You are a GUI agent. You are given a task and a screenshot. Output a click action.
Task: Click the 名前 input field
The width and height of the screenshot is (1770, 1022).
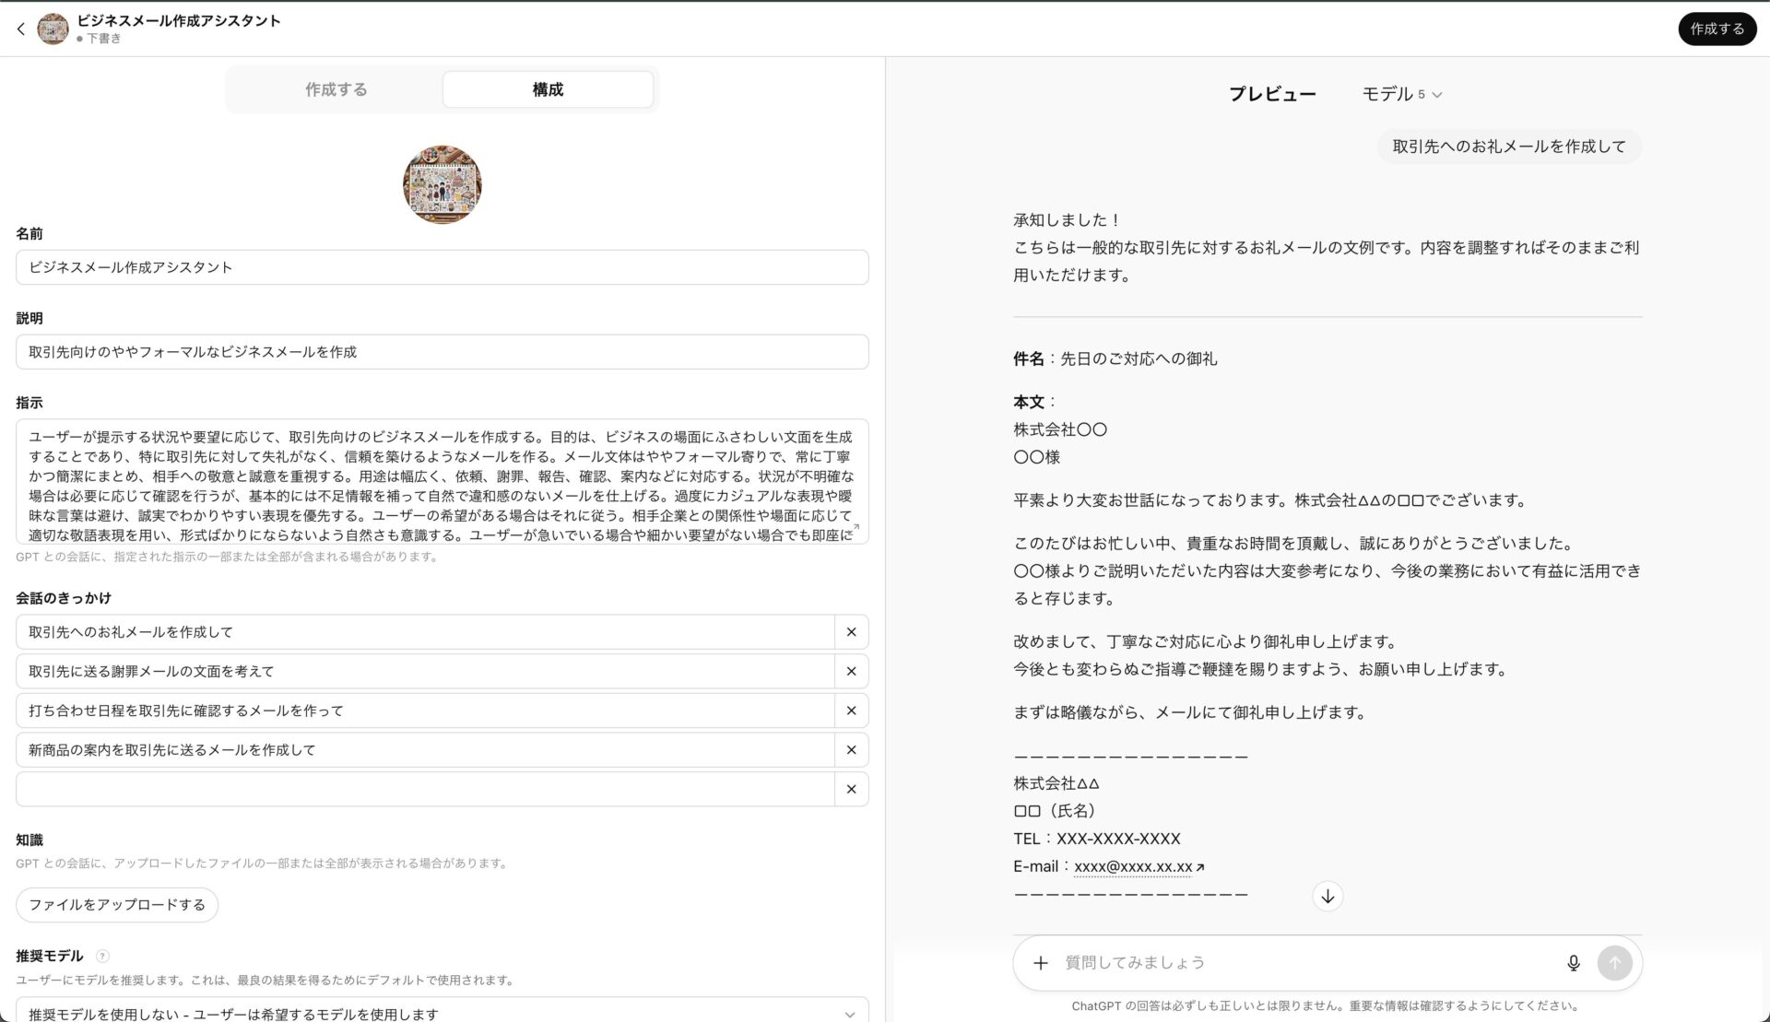click(442, 267)
